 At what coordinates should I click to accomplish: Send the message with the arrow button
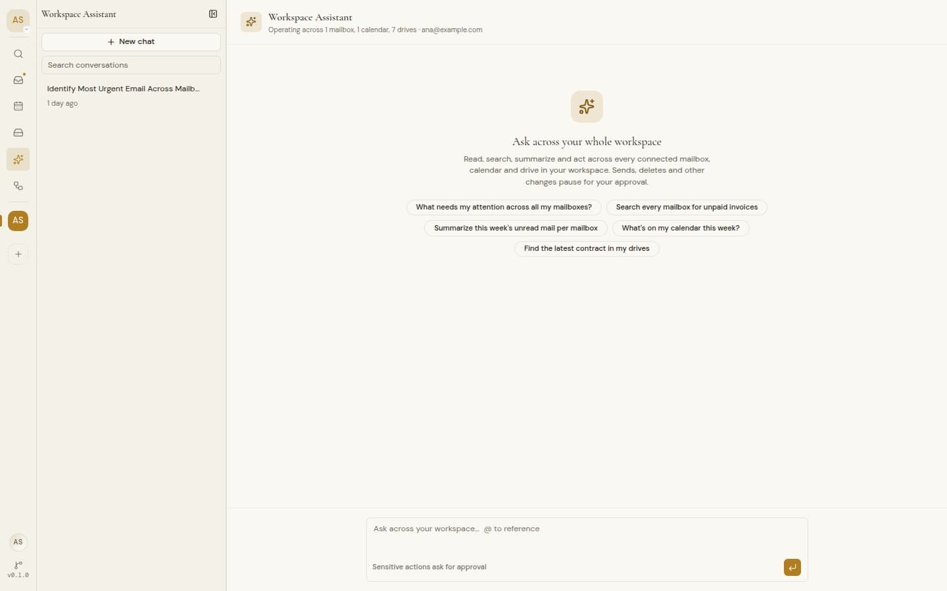[x=792, y=567]
